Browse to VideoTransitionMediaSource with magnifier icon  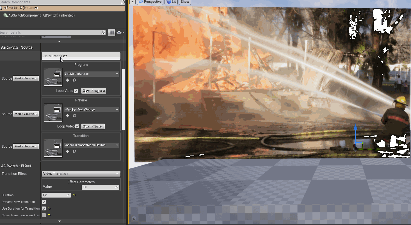click(x=74, y=151)
